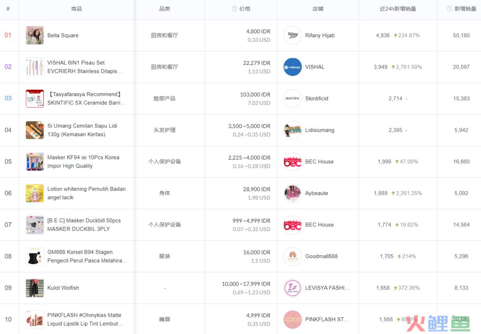This screenshot has width=481, height=334.
Task: Open Goodmall688 store name link
Action: coord(322,256)
